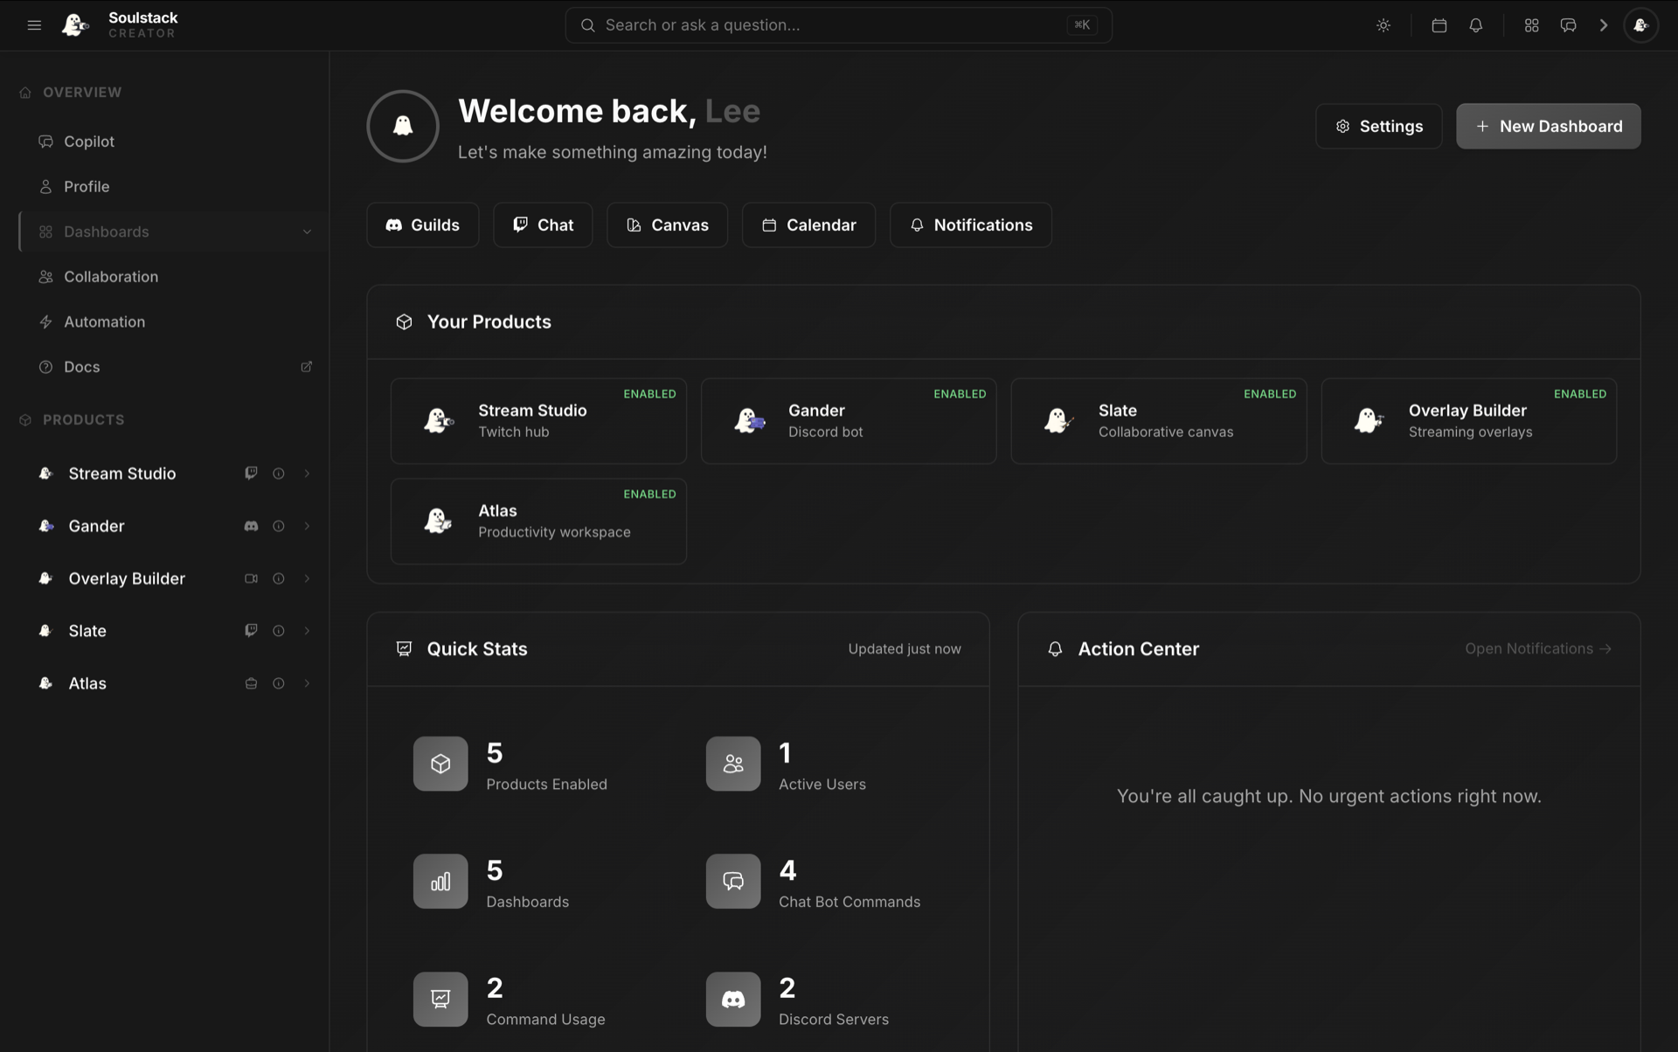
Task: Open Automation in the sidebar
Action: [x=173, y=322]
